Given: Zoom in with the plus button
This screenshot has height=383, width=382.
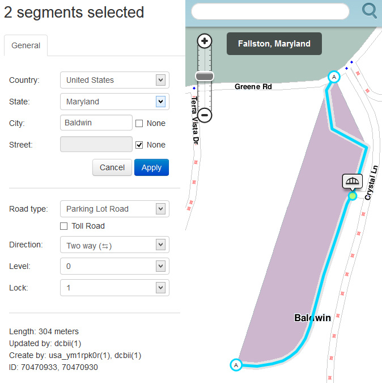Looking at the screenshot, I should click(205, 41).
